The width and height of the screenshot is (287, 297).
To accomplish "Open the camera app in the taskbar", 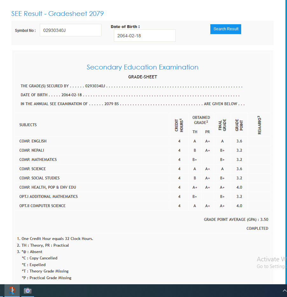I will click(x=28, y=291).
